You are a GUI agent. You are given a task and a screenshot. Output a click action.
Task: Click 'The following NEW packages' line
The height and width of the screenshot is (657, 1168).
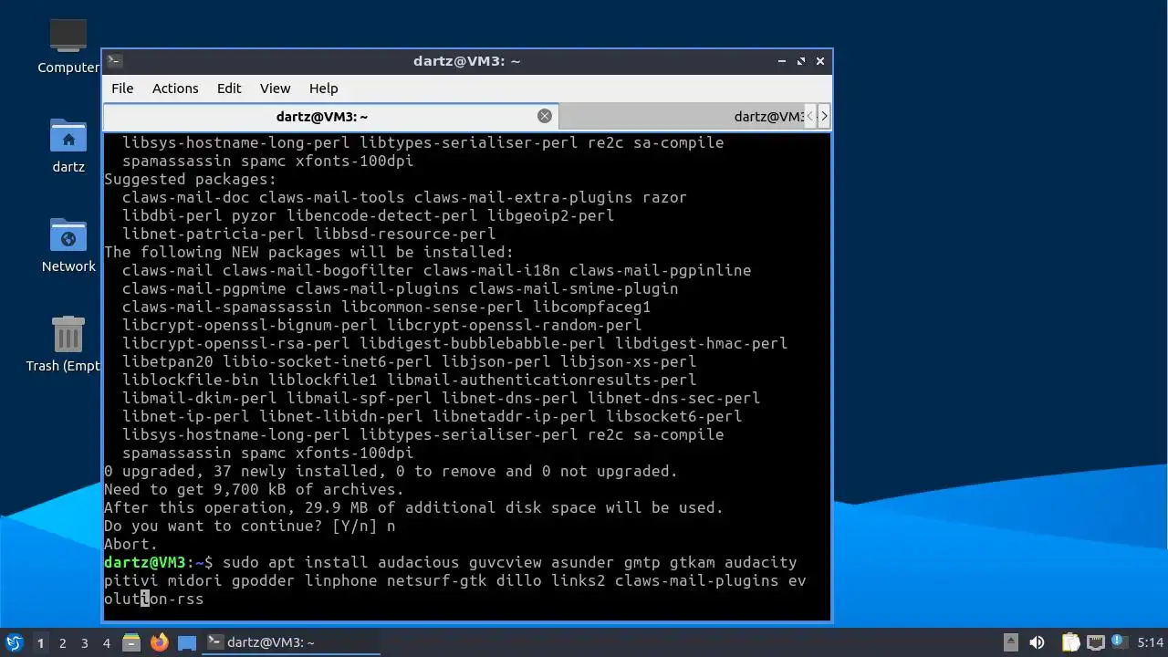308,252
